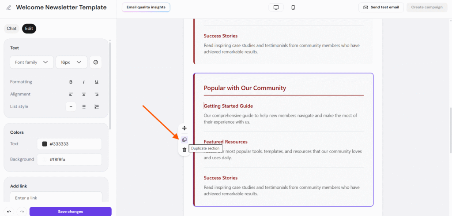Switch to desktop preview icon
The image size is (452, 216).
(276, 7)
